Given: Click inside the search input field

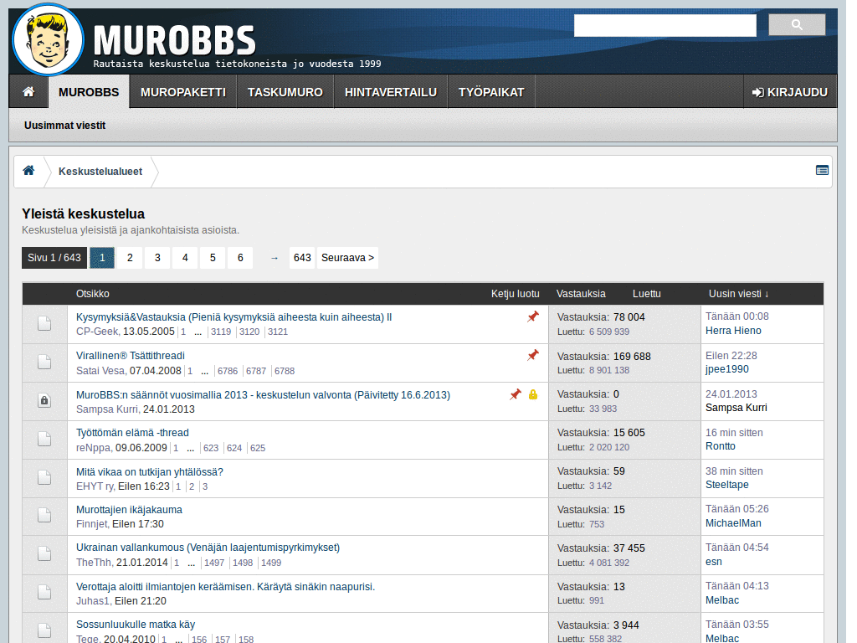Looking at the screenshot, I should [664, 24].
